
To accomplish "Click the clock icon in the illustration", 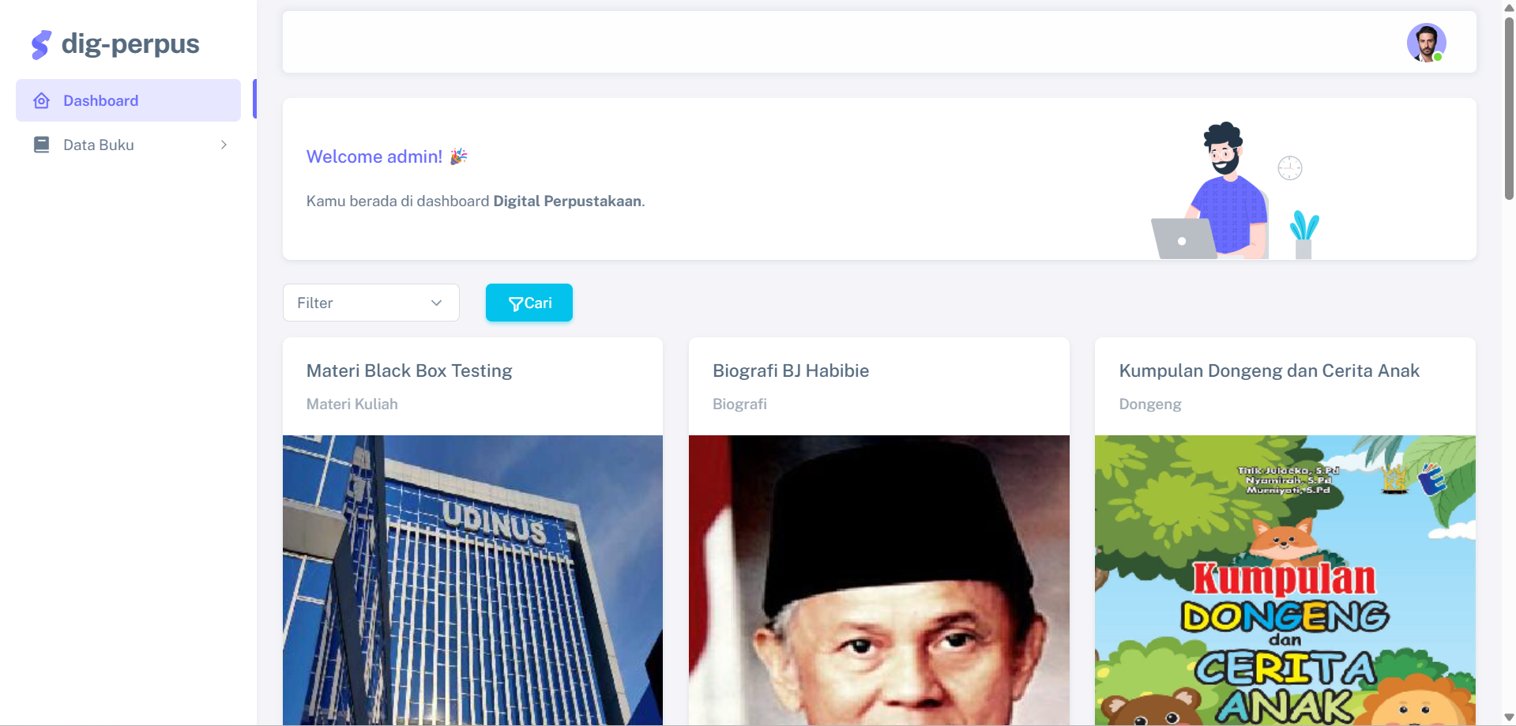I will 1290,167.
